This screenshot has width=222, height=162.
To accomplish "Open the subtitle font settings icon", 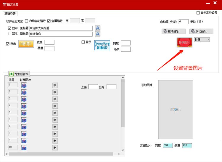I will (98, 34).
